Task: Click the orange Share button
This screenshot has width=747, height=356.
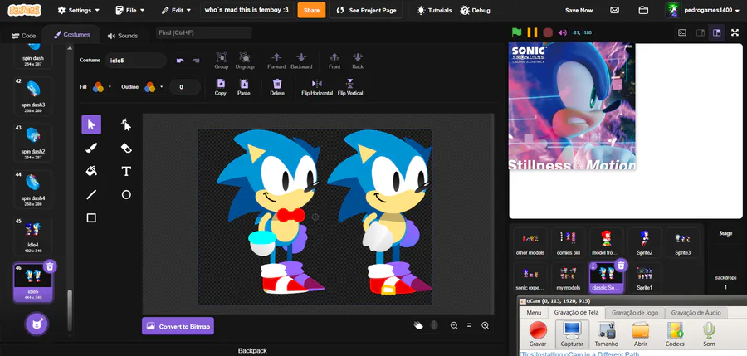Action: coord(311,10)
